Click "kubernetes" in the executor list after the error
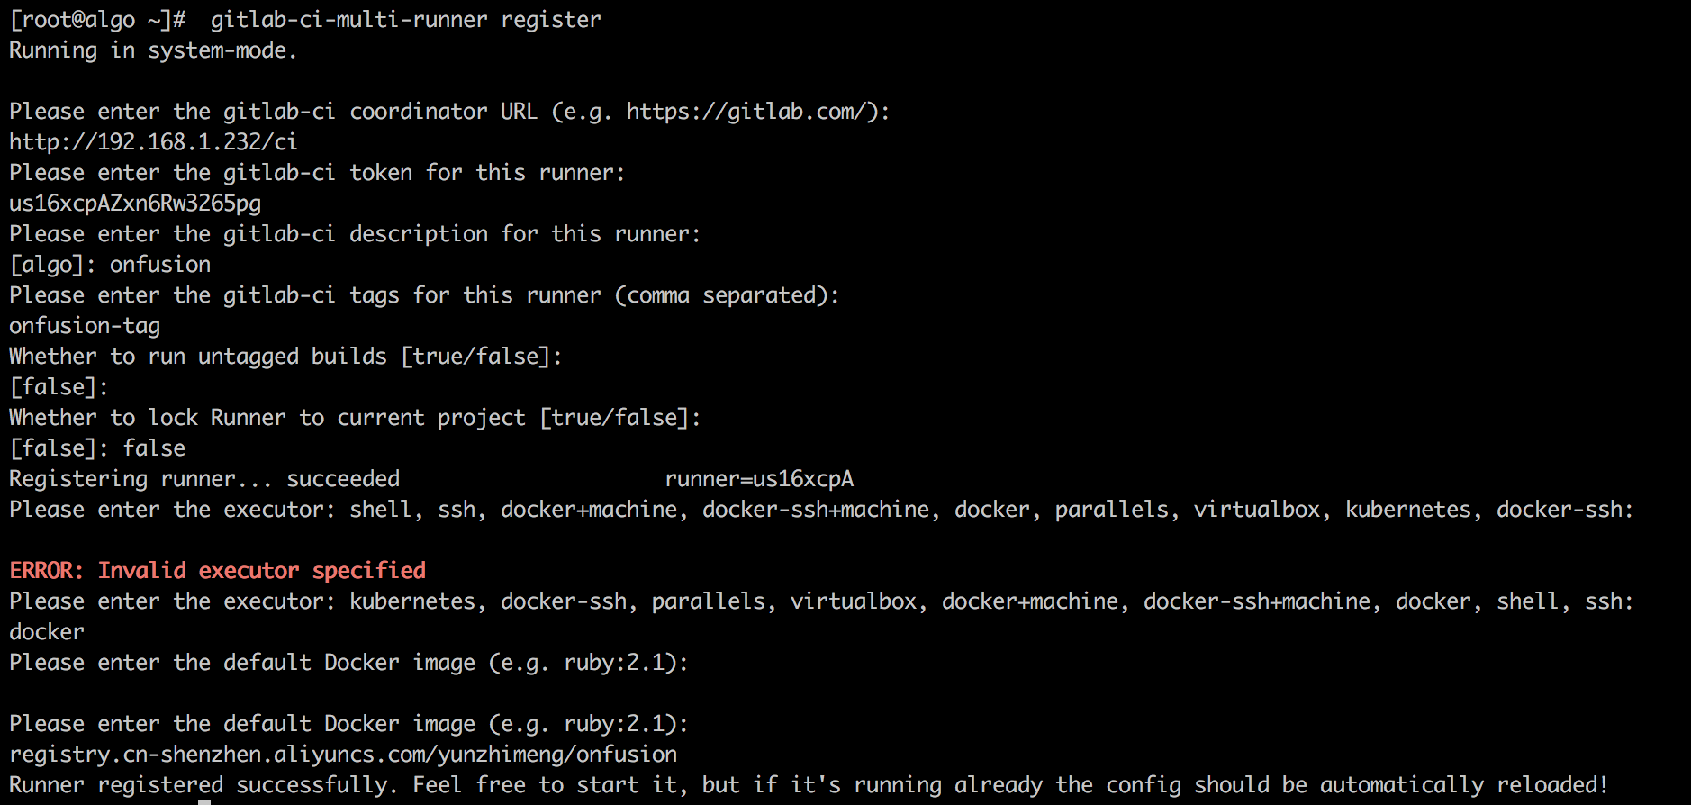The image size is (1691, 805). tap(412, 601)
